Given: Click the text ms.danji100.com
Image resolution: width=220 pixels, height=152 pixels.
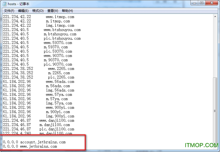Looking at the screenshot, I should pos(56,133).
